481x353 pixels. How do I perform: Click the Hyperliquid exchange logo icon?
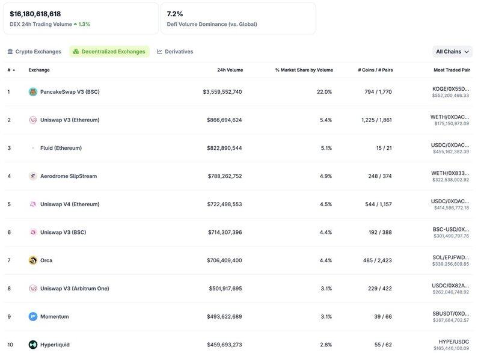coord(33,345)
